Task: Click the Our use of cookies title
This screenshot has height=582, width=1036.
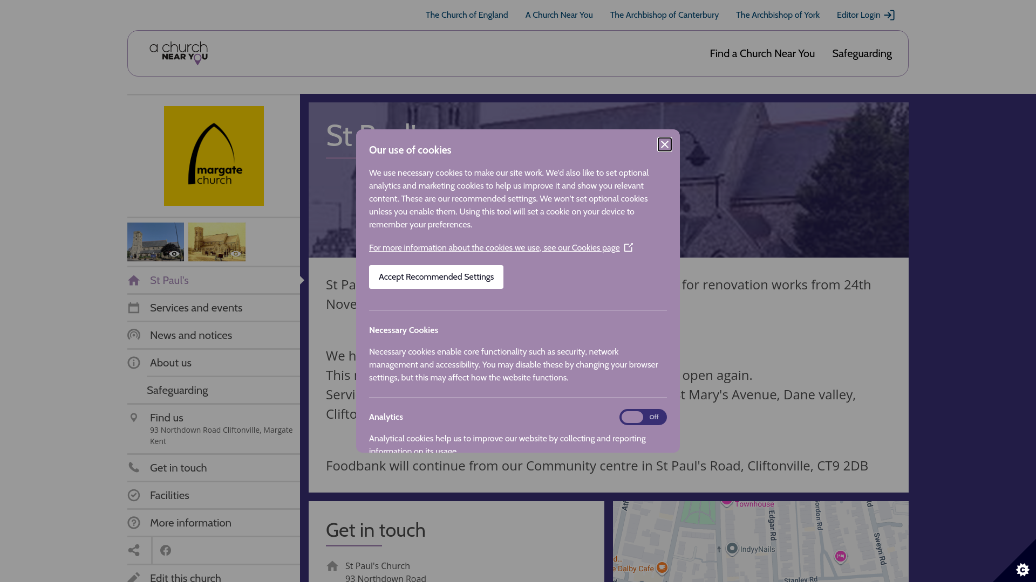Action: click(410, 150)
